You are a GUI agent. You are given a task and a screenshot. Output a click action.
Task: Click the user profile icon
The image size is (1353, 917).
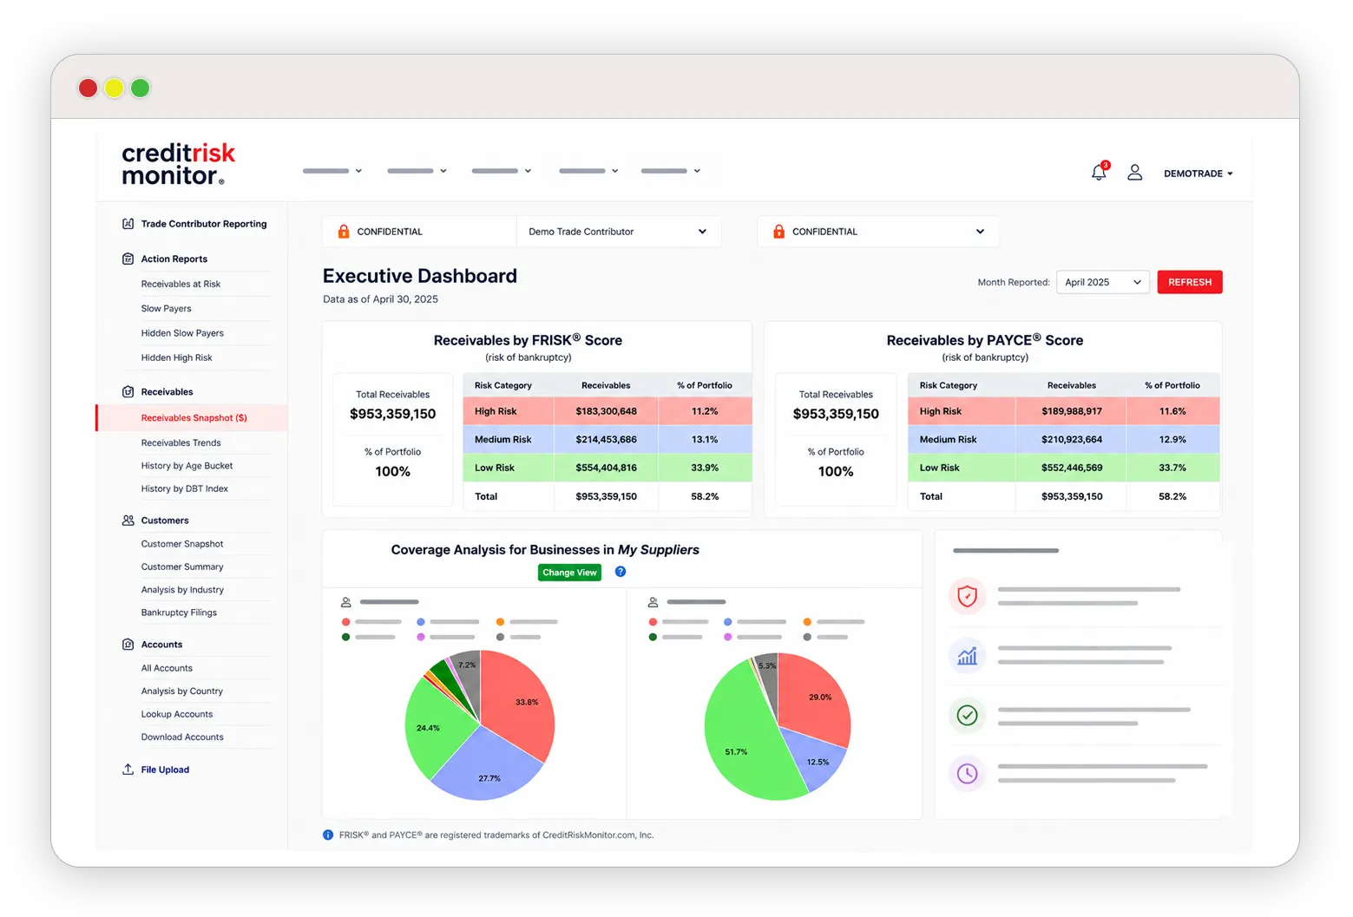(x=1134, y=173)
